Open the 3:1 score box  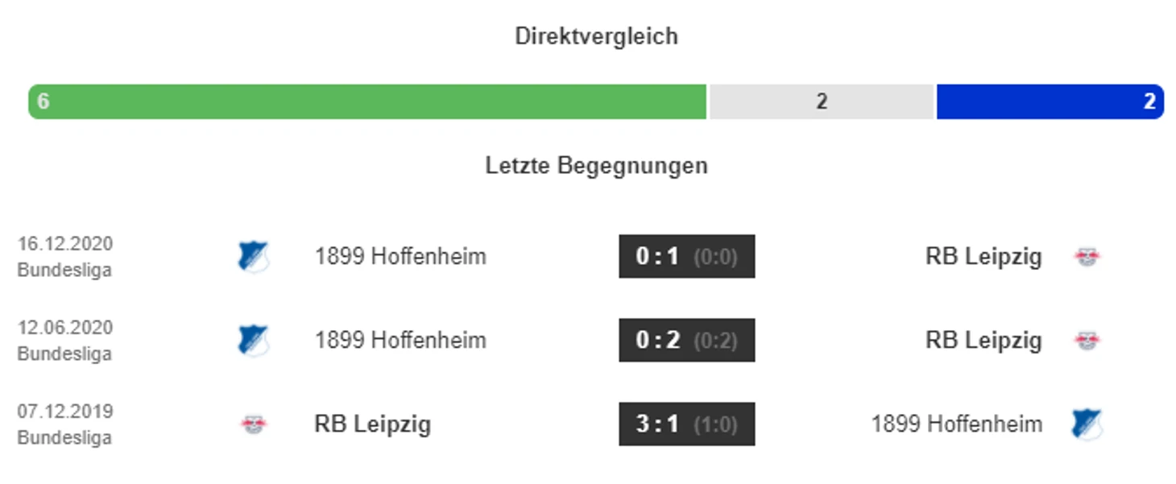[x=686, y=424]
